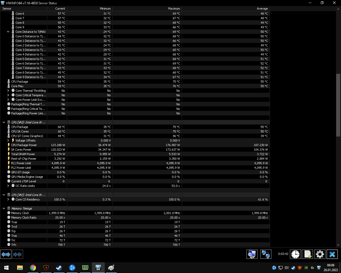This screenshot has height=273, width=341.
Task: Open NVIDIA tray icon
Action: [x=306, y=268]
